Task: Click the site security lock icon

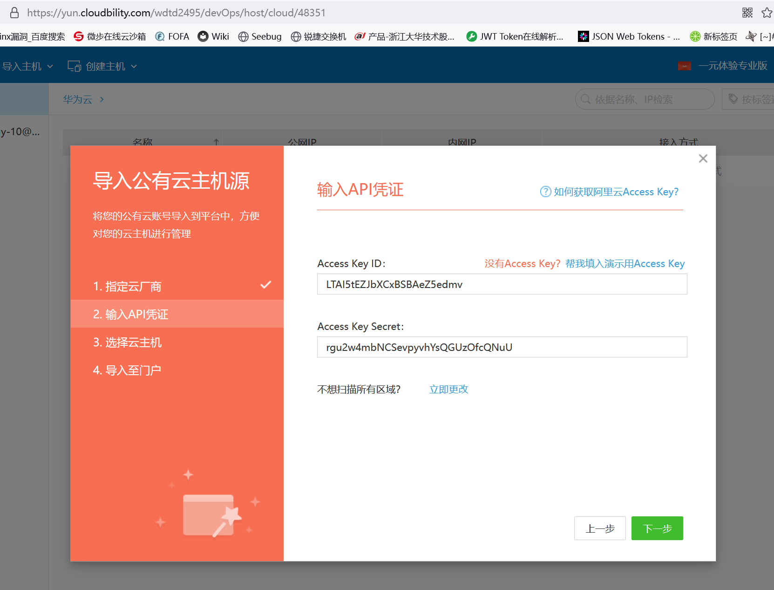Action: 14,13
